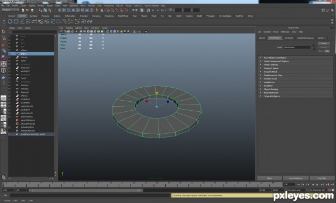Expand the Mesh Controls section

click(x=296, y=65)
